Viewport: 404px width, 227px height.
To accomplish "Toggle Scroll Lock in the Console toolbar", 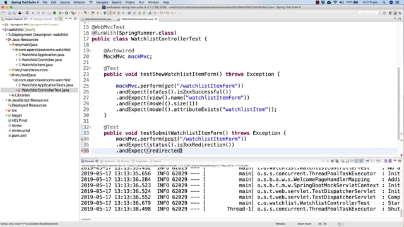I will pos(348,161).
